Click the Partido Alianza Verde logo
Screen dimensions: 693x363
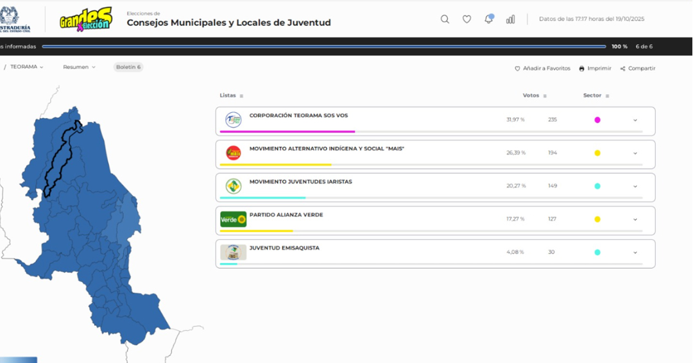234,219
